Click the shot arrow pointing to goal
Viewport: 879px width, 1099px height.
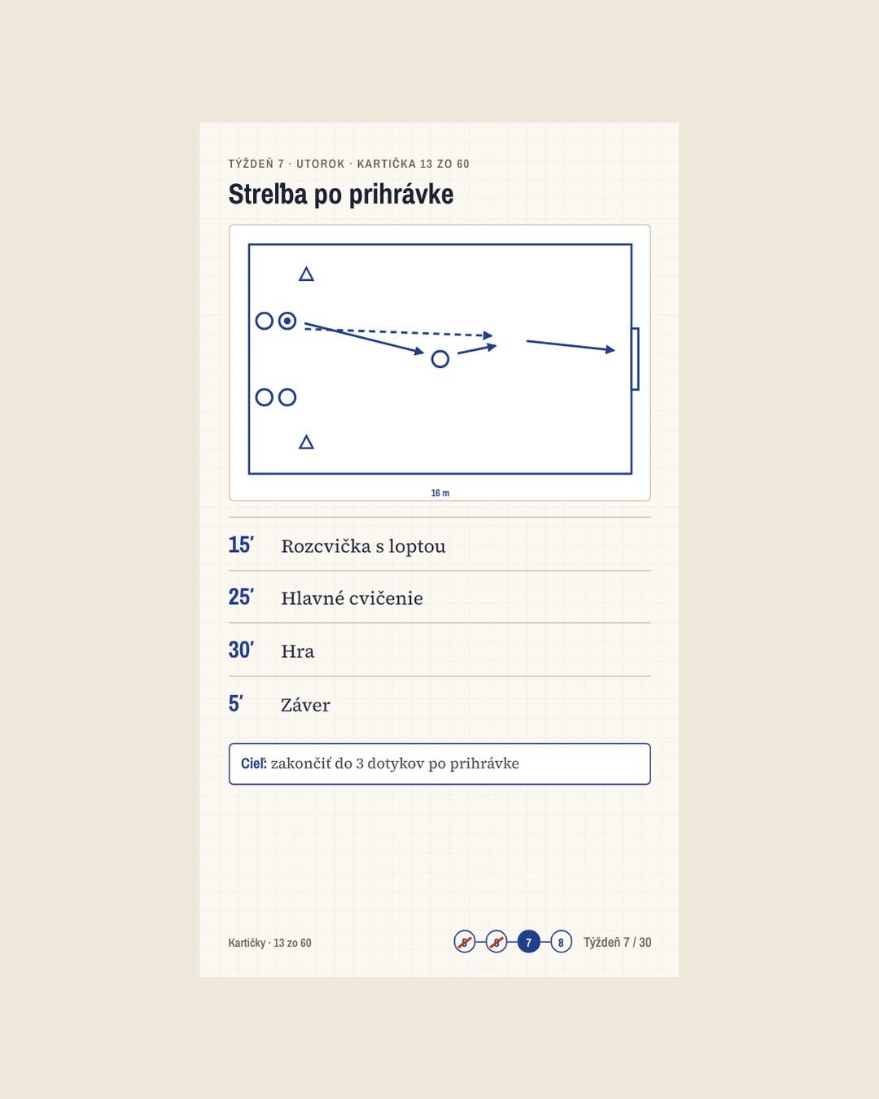(x=571, y=346)
